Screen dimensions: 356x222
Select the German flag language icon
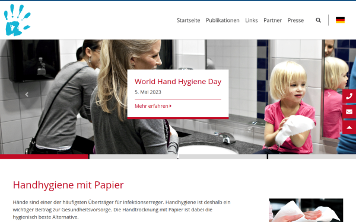click(340, 20)
